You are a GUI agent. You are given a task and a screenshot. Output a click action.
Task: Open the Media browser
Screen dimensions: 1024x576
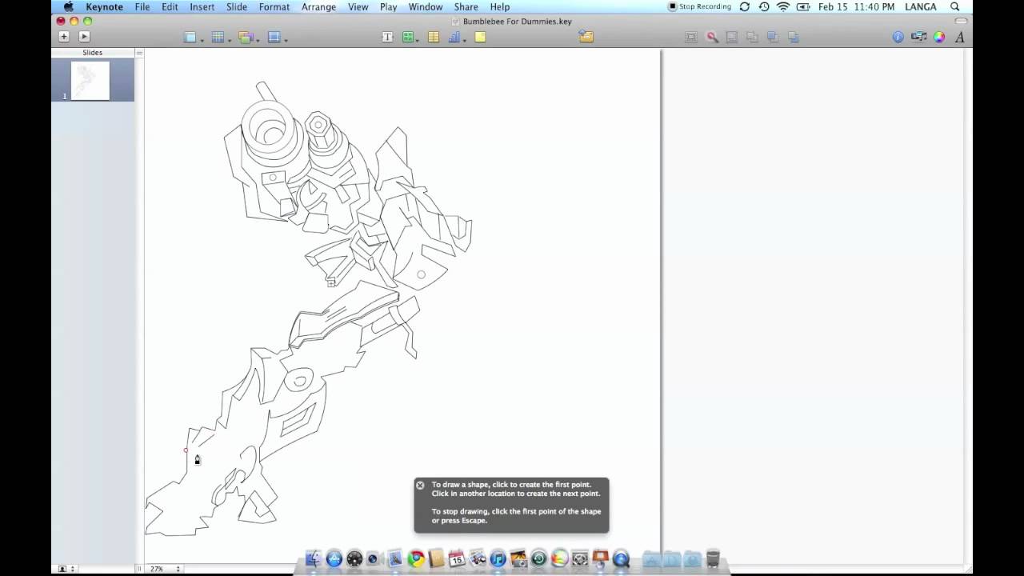pyautogui.click(x=918, y=37)
